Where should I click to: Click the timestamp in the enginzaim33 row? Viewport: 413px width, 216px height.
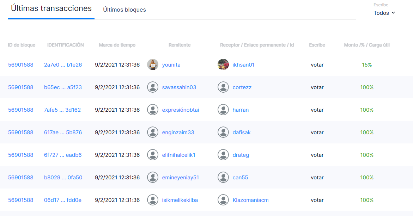[x=117, y=132]
